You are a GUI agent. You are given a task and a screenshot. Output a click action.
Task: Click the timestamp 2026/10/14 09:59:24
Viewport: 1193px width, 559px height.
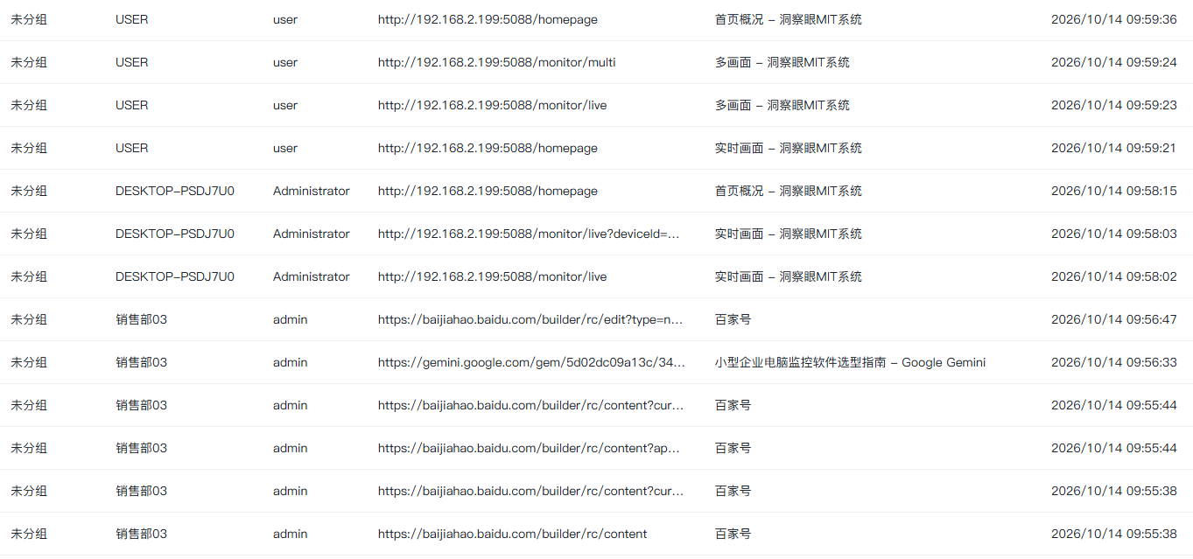1113,62
